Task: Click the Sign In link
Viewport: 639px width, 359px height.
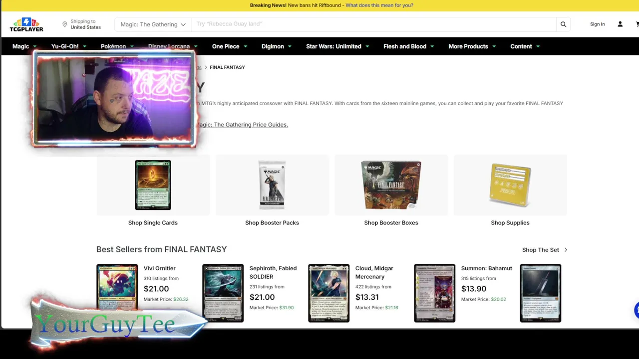Action: tap(597, 24)
